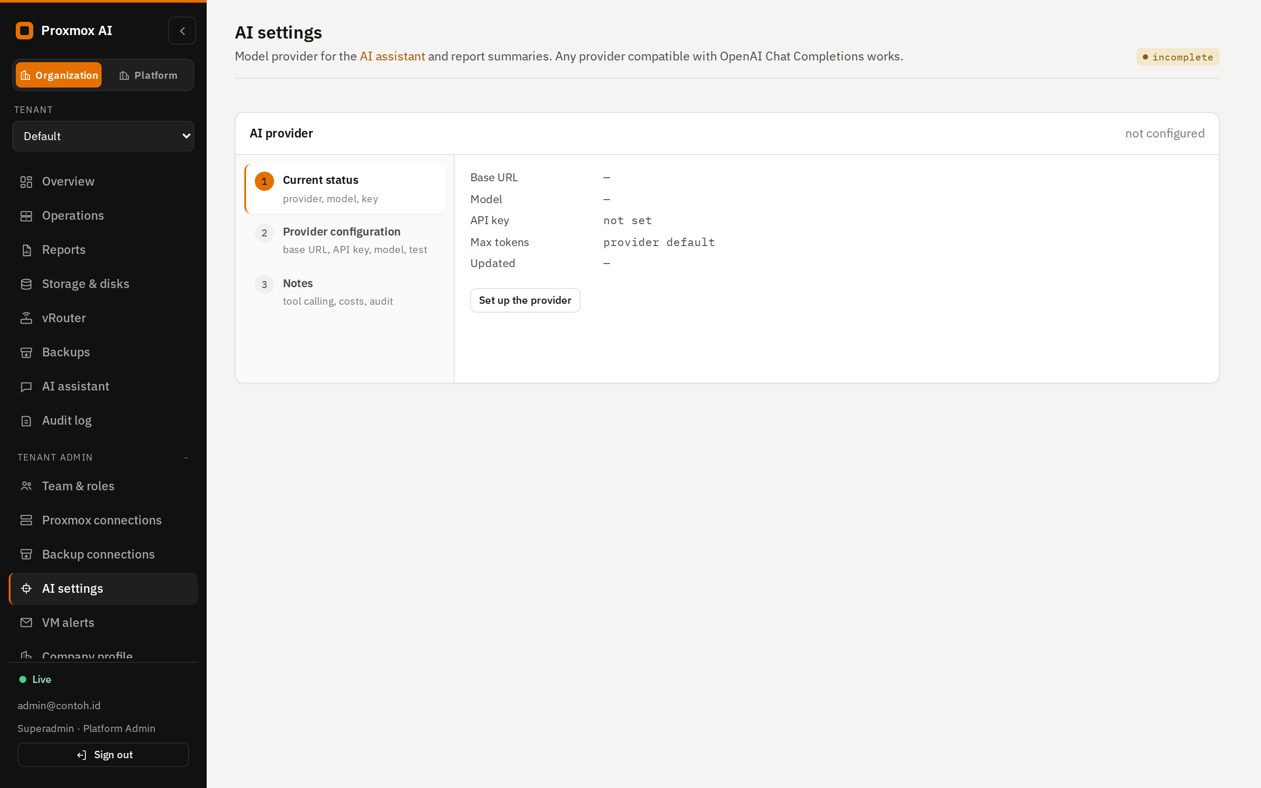Viewport: 1261px width, 788px height.
Task: Select AI settings in sidebar
Action: 103,588
